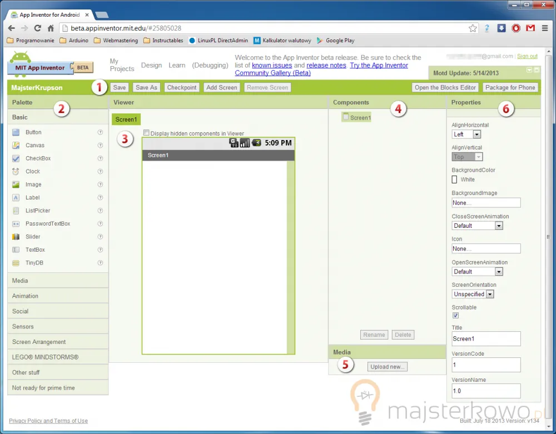Open the release notes link
The height and width of the screenshot is (434, 556).
pyautogui.click(x=326, y=65)
